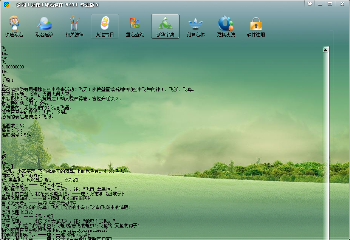
Task: Click the T-shirt skin icon in title bar
Action: coord(310,4)
